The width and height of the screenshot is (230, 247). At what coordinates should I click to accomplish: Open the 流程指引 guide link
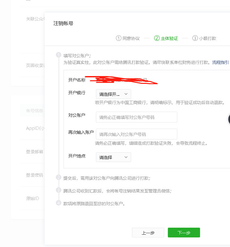click(220, 62)
